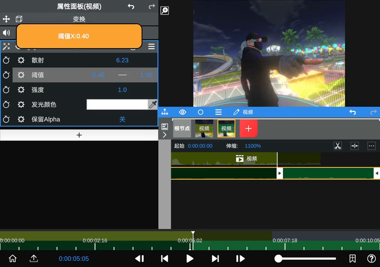Image resolution: width=380 pixels, height=267 pixels.
Task: Edit the 伸缩 value 1100%
Action: point(253,146)
